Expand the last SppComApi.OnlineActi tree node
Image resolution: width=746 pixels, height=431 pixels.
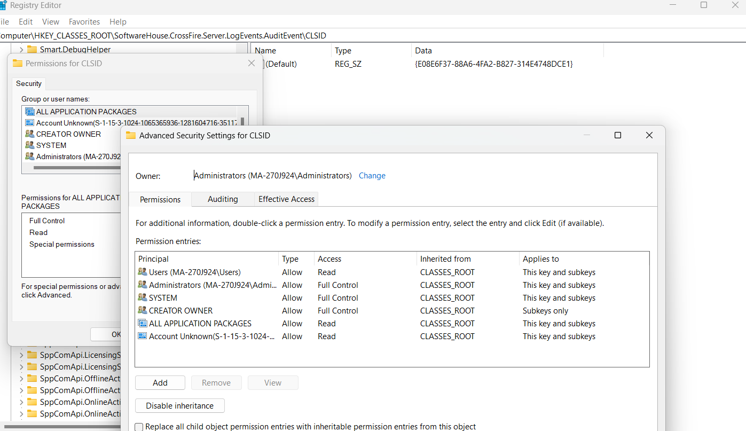[x=21, y=414]
